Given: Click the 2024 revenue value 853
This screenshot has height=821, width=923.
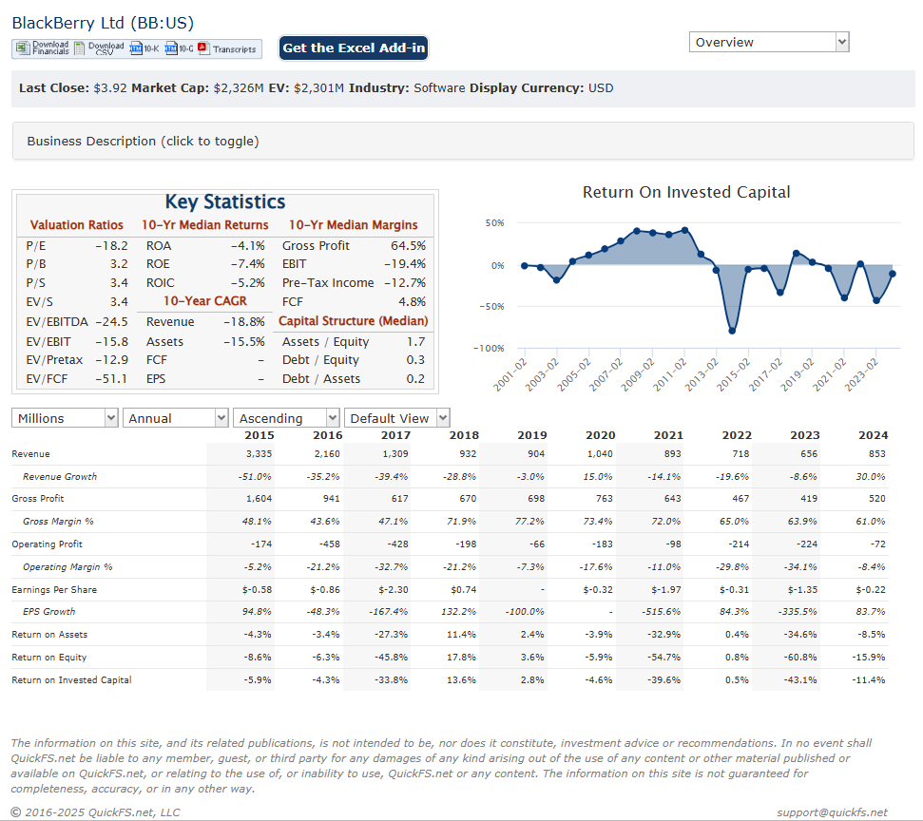Looking at the screenshot, I should point(876,454).
